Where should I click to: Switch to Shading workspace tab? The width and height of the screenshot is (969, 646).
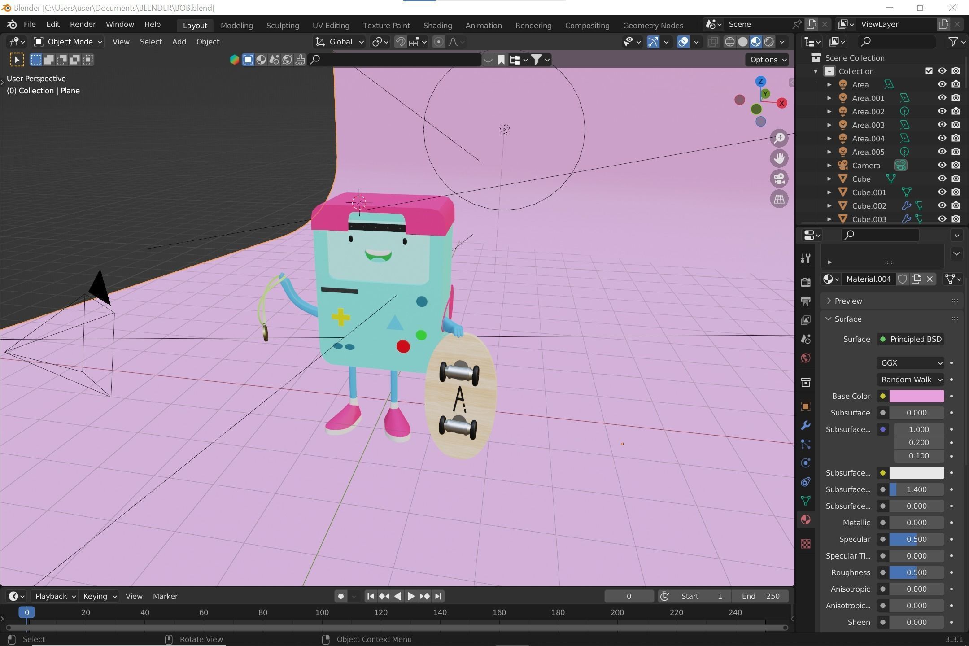pyautogui.click(x=437, y=26)
